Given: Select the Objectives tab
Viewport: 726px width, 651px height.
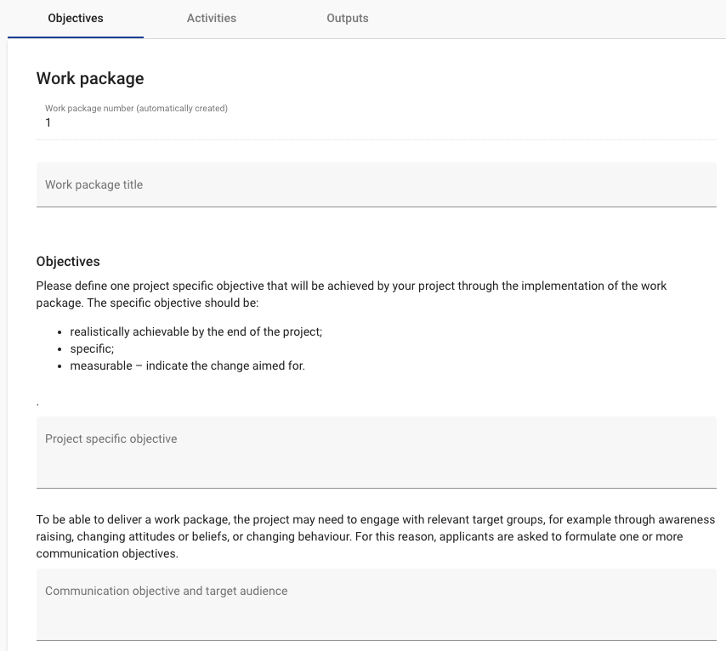Looking at the screenshot, I should point(76,18).
